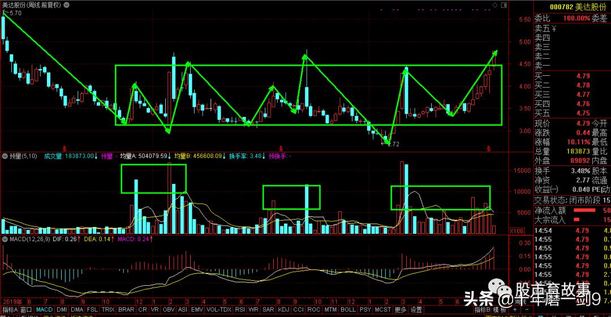The width and height of the screenshot is (611, 317).
Task: Switch to the FSL indicator tab
Action: tap(92, 310)
